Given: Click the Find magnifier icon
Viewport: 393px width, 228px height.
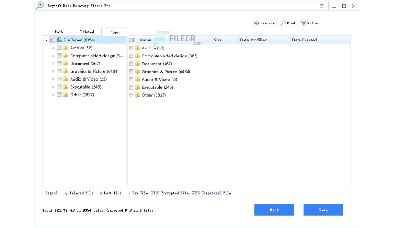Looking at the screenshot, I should [283, 23].
